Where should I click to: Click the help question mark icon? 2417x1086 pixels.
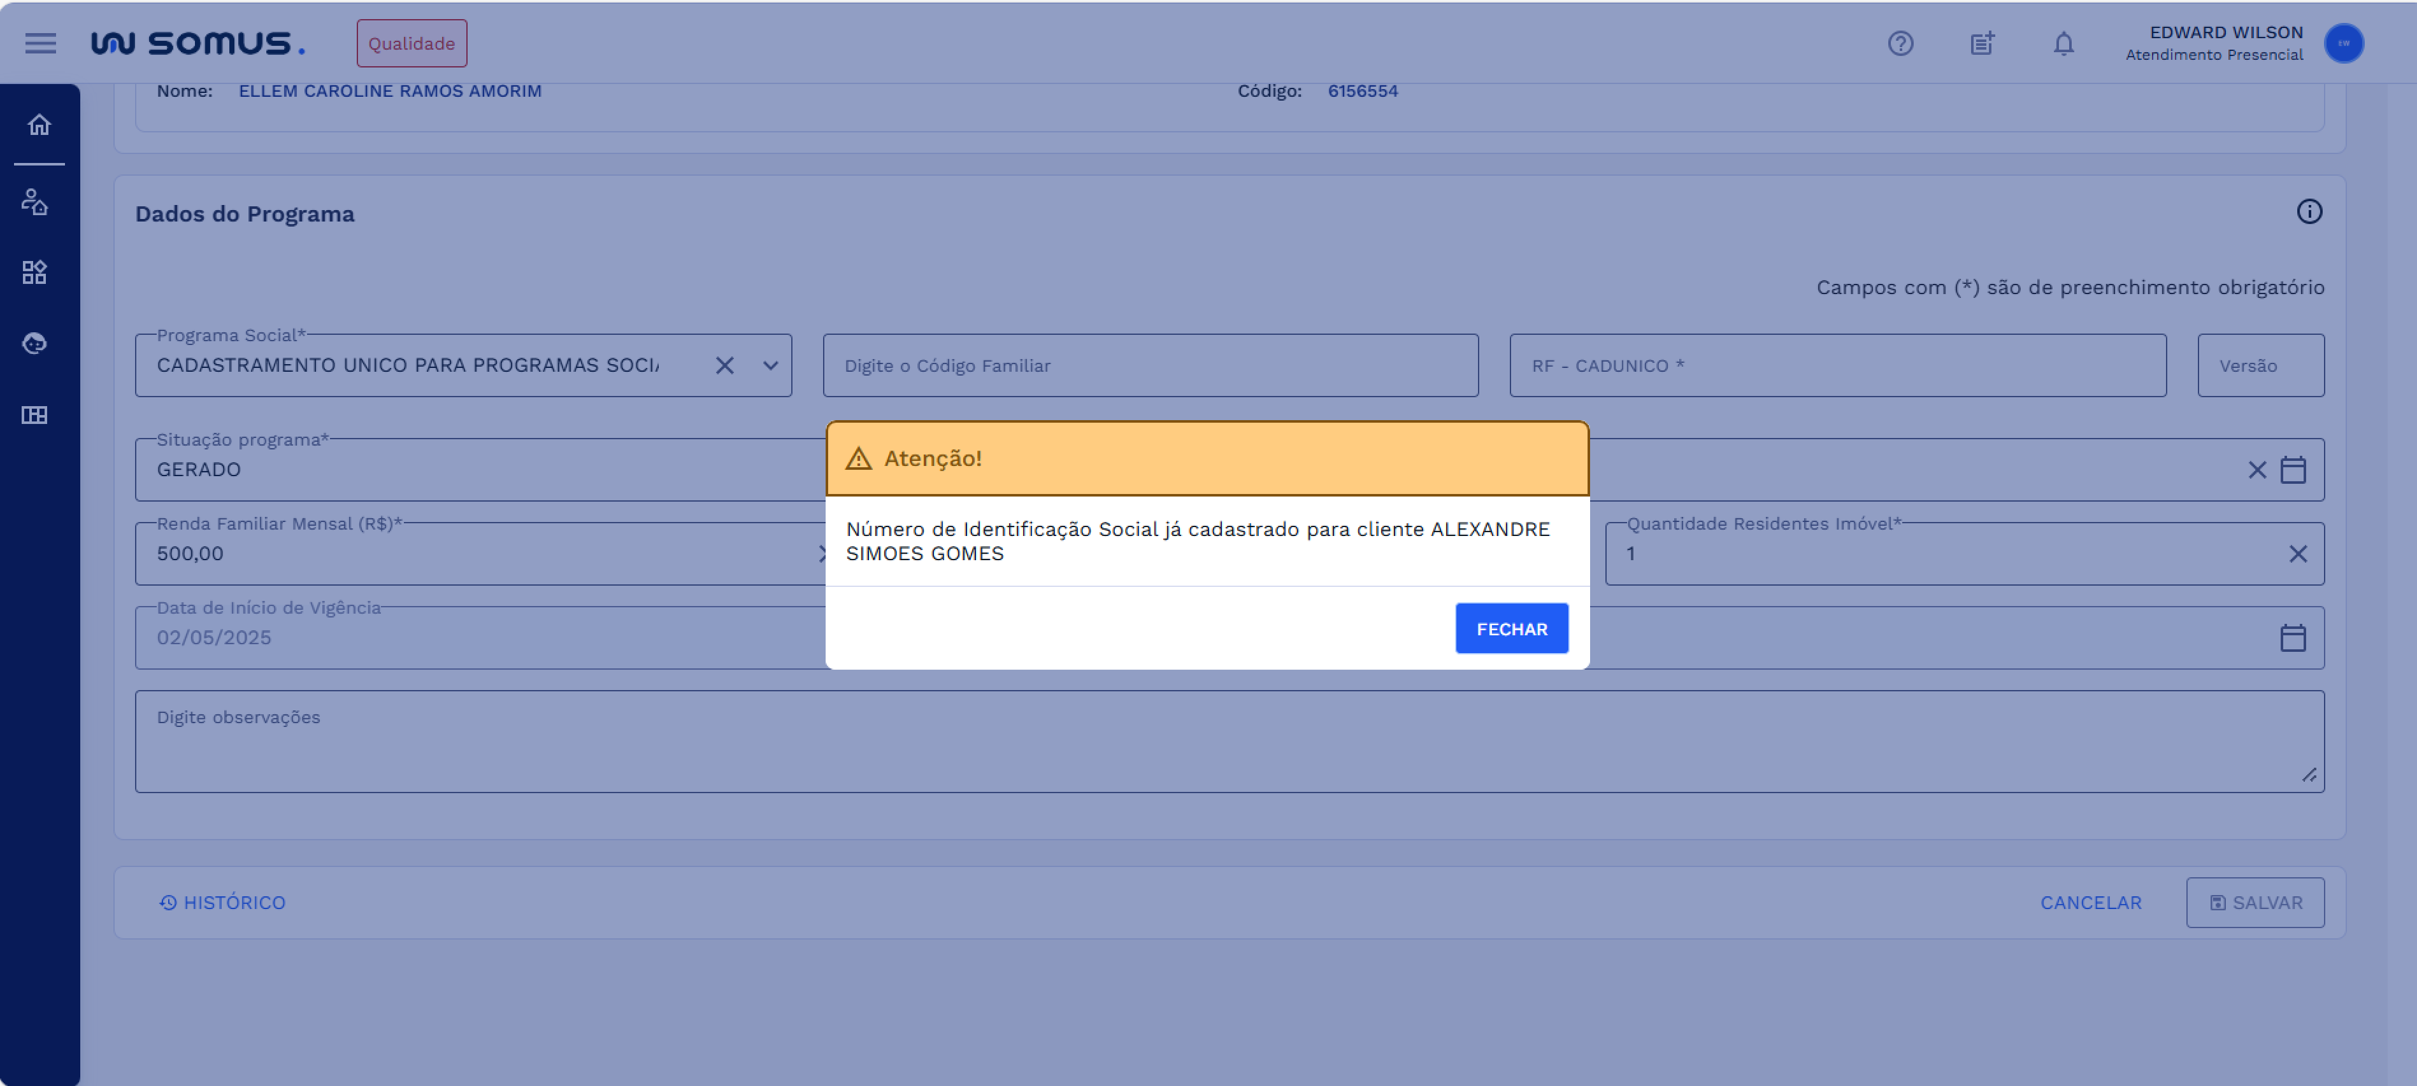point(1900,43)
